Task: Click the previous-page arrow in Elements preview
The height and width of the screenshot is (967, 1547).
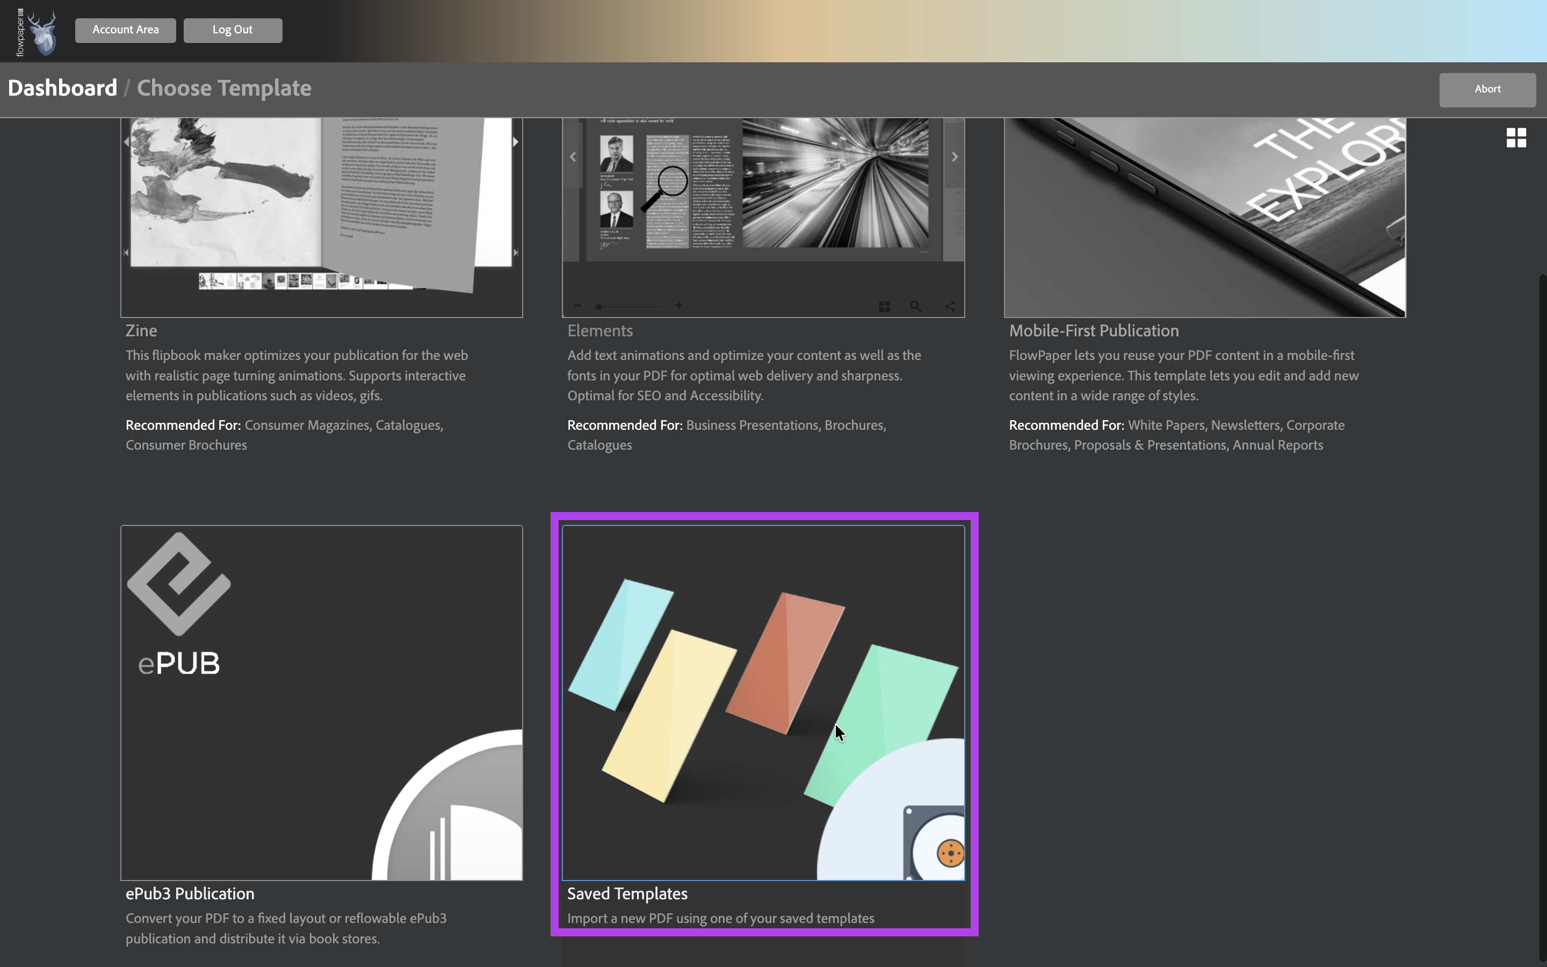Action: (573, 157)
